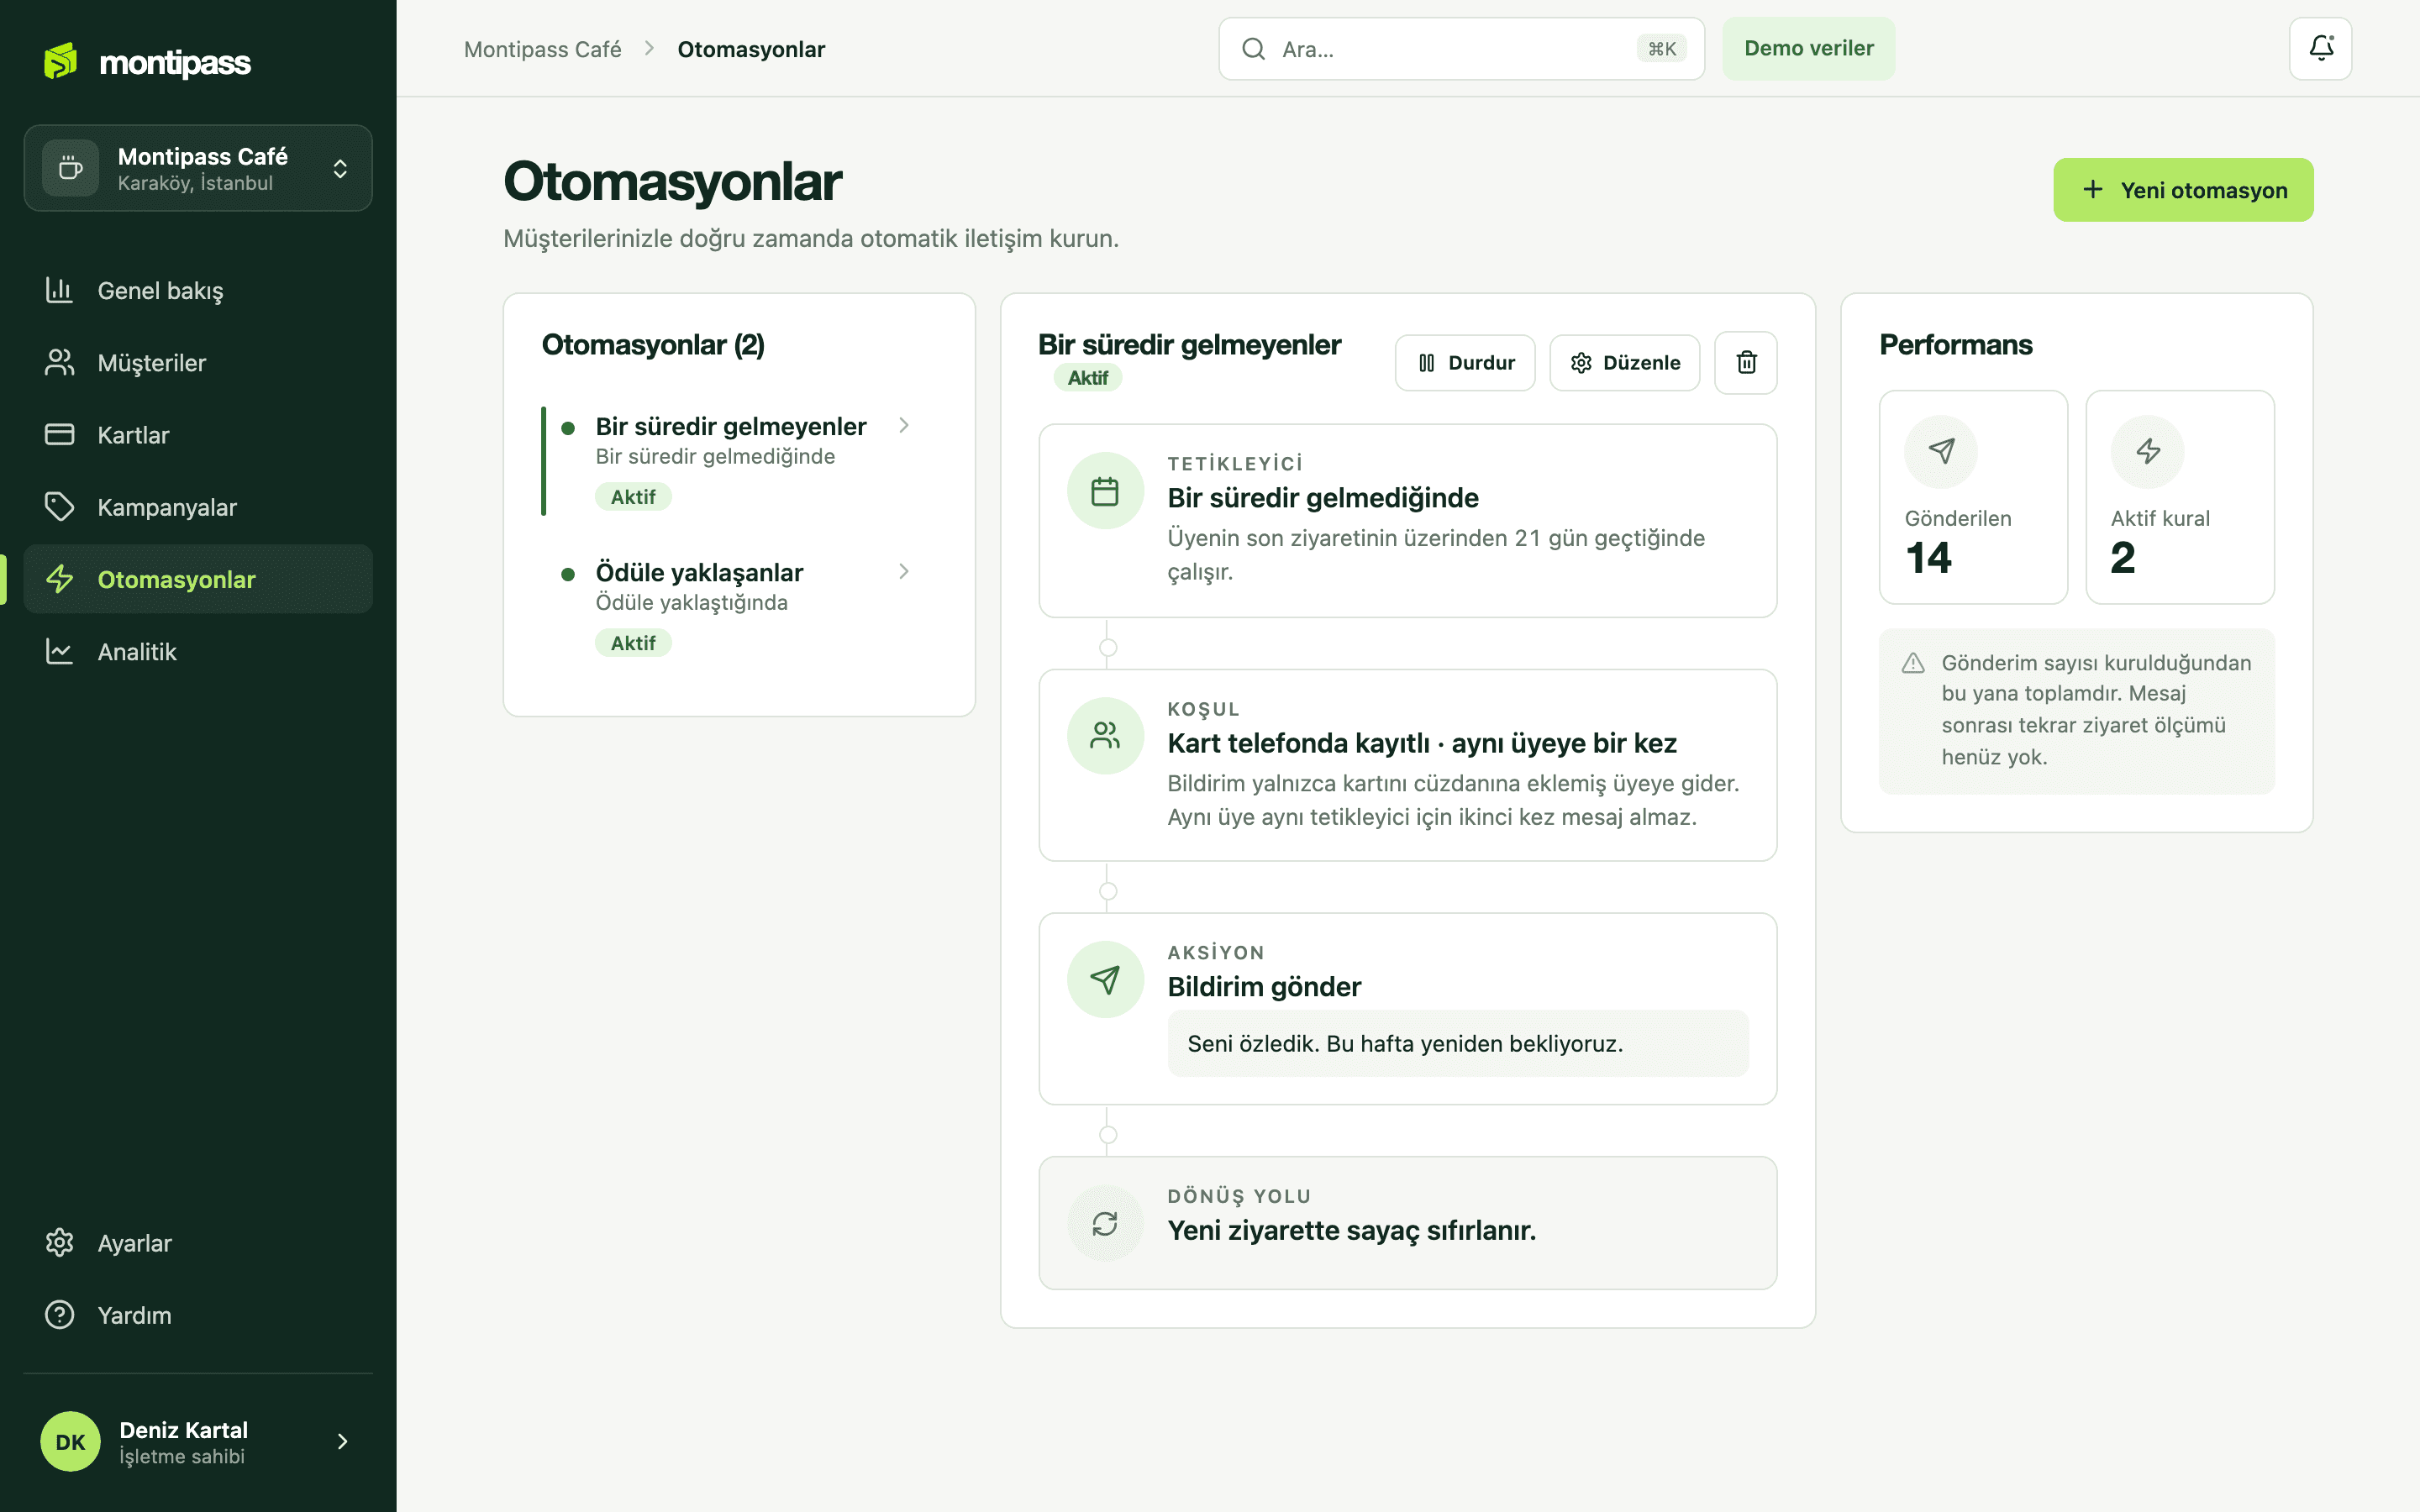
Task: Click the Demo veriler button
Action: point(1808,48)
